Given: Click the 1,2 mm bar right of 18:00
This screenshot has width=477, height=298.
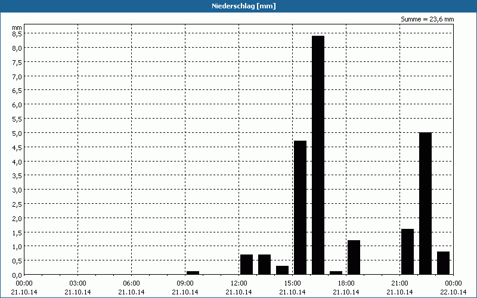Looking at the screenshot, I should (354, 257).
